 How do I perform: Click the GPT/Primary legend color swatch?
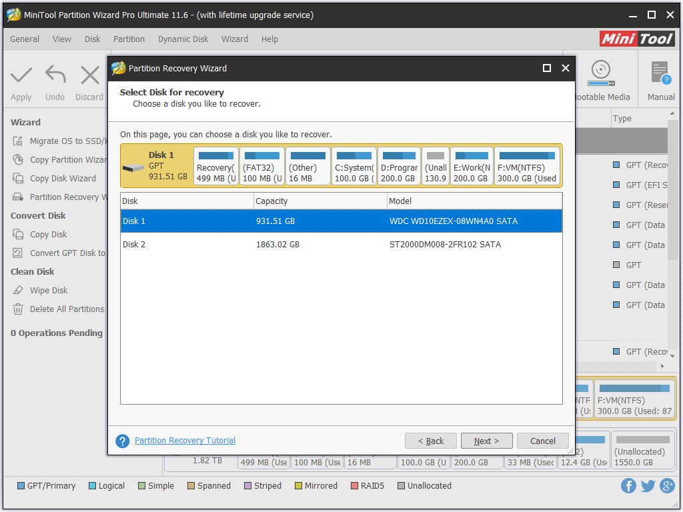click(21, 486)
